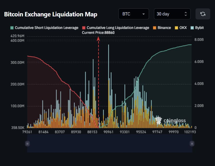The width and height of the screenshot is (215, 166).
Task: Toggle Cumulative Long Liquidation Leverage text
Action: (x=118, y=28)
